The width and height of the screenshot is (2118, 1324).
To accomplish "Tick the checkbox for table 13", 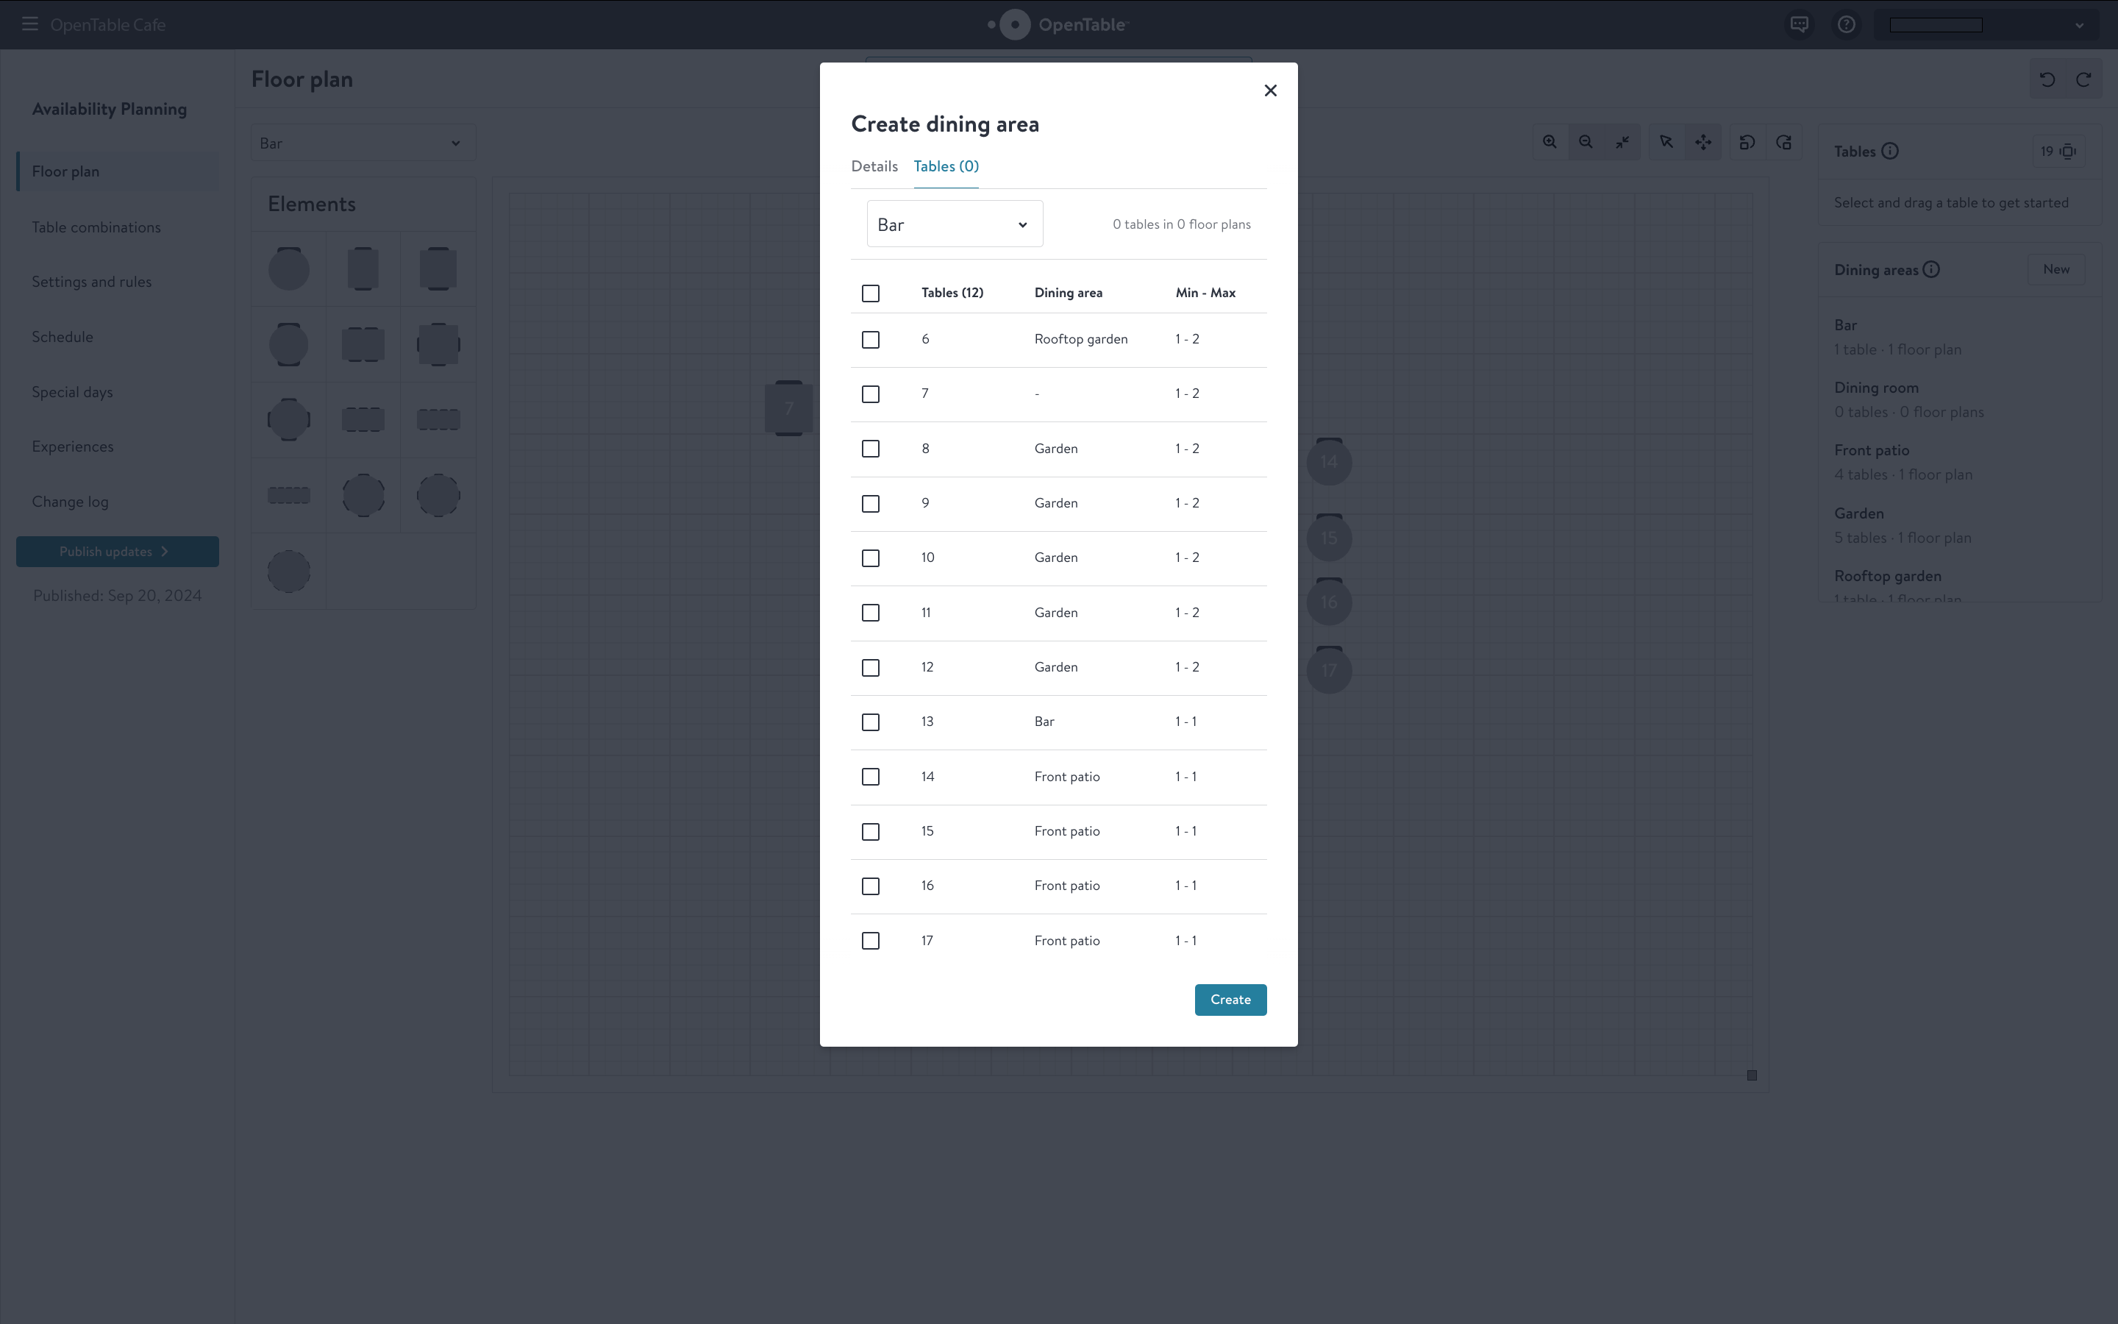I will 870,722.
